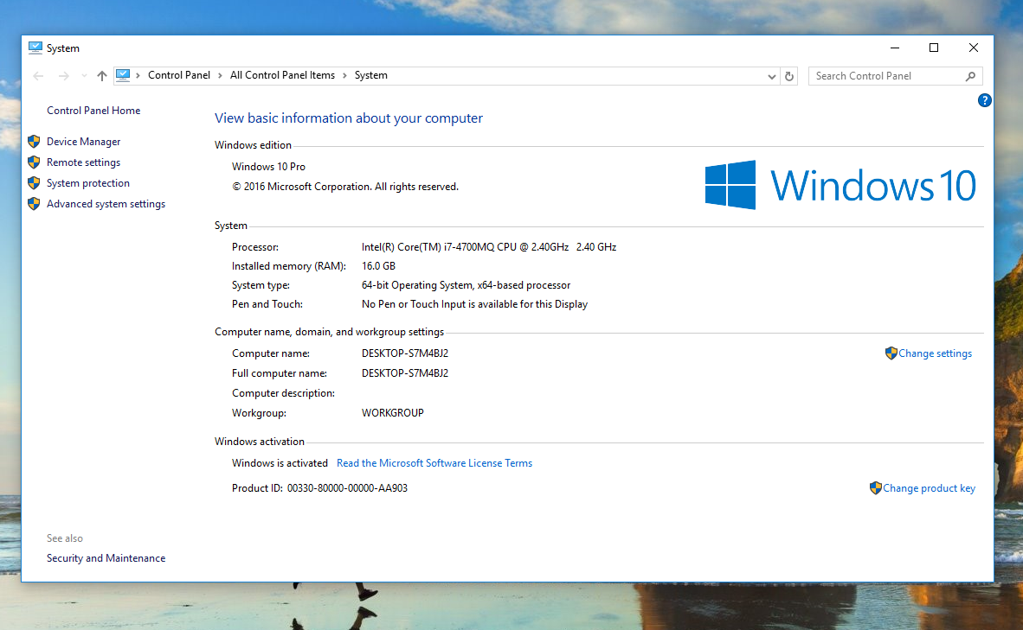Select All Control Panel Items breadcrumb
This screenshot has width=1023, height=630.
[x=282, y=75]
